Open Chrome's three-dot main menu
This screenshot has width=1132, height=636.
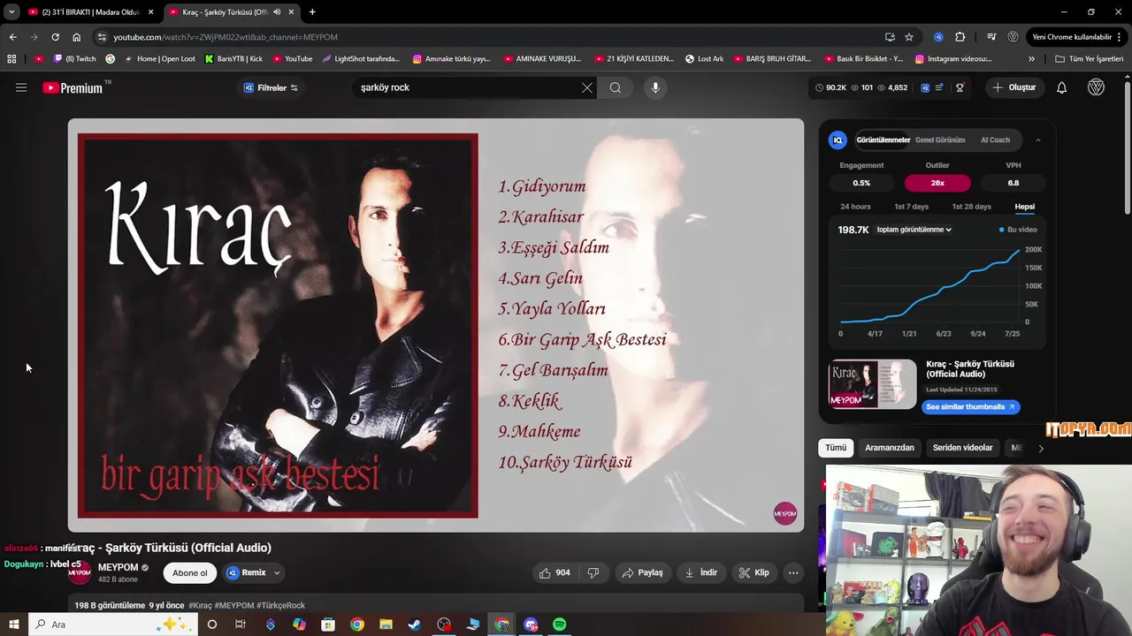pos(1121,37)
